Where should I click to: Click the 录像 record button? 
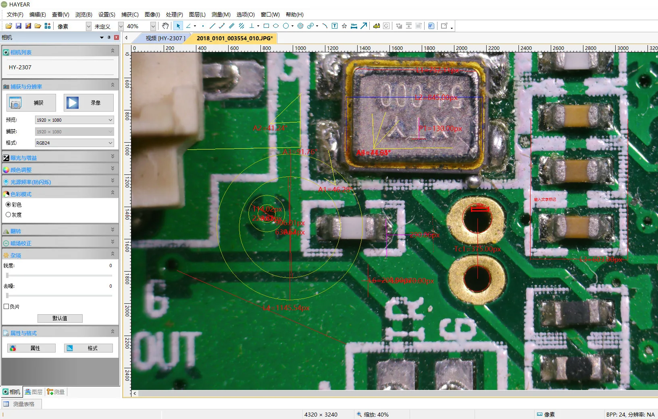(89, 103)
